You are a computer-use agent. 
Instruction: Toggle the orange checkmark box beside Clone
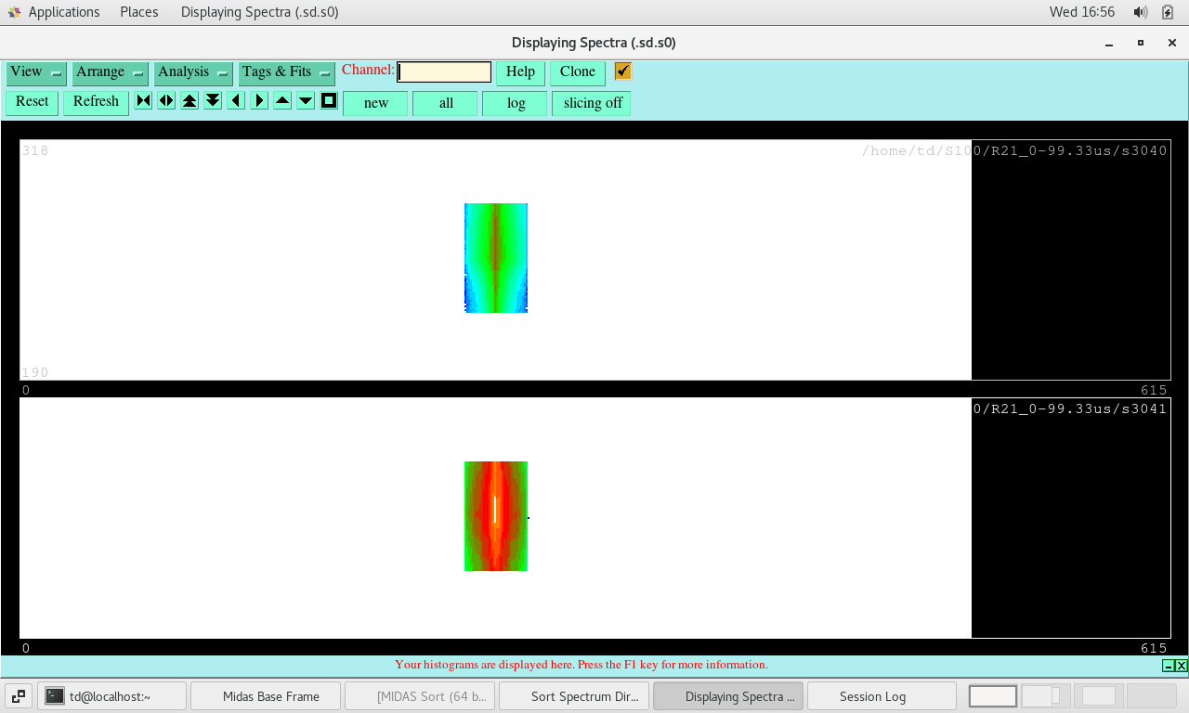click(x=623, y=71)
